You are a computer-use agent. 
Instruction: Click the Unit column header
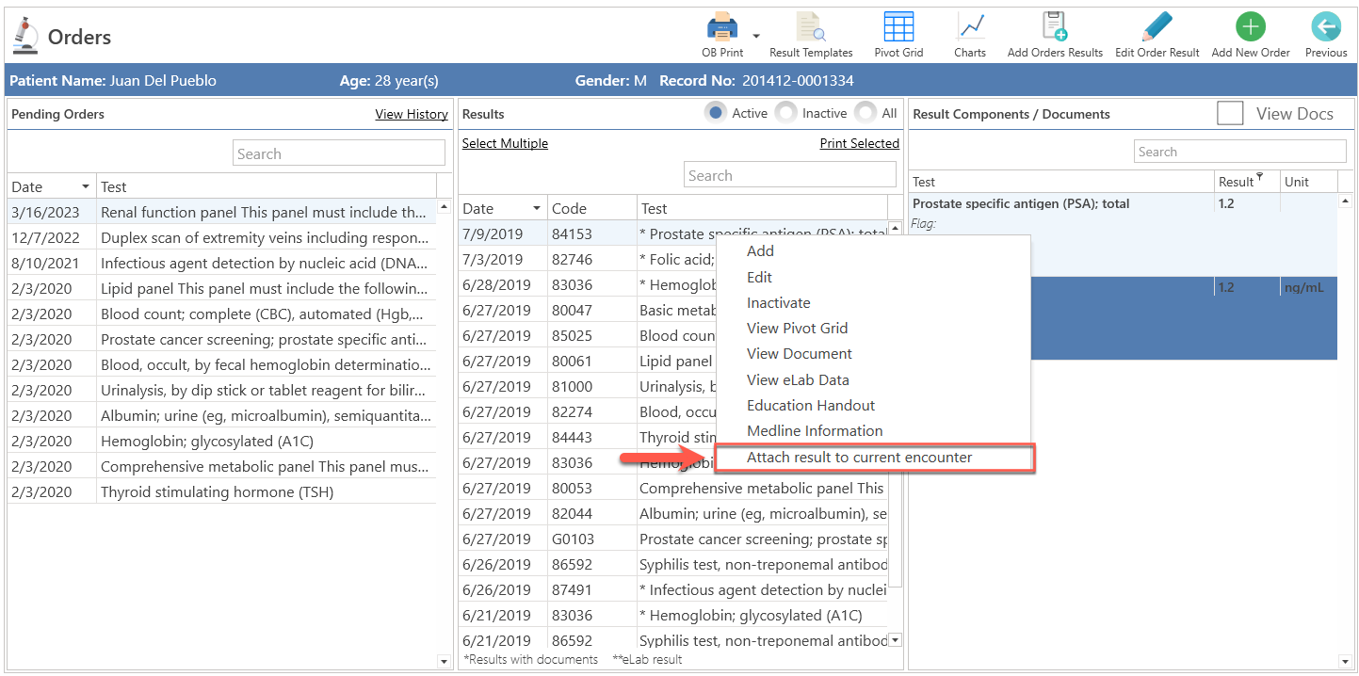[x=1308, y=182]
